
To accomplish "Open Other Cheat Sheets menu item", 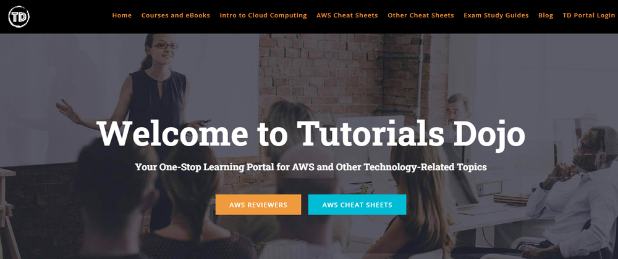I will tap(420, 15).
